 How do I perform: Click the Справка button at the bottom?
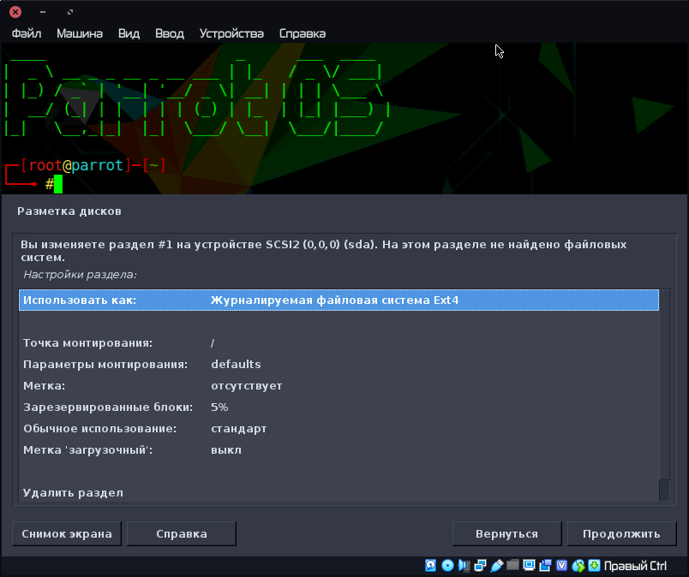(182, 533)
